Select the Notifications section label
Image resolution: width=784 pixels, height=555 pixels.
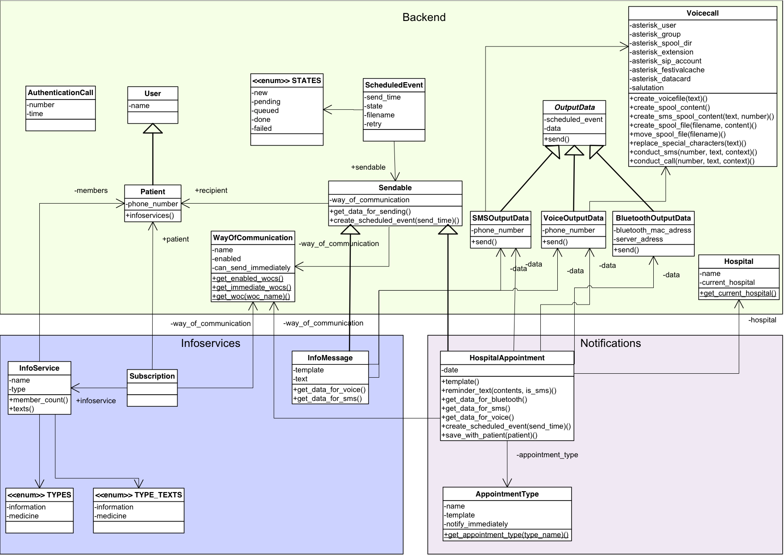pos(610,343)
